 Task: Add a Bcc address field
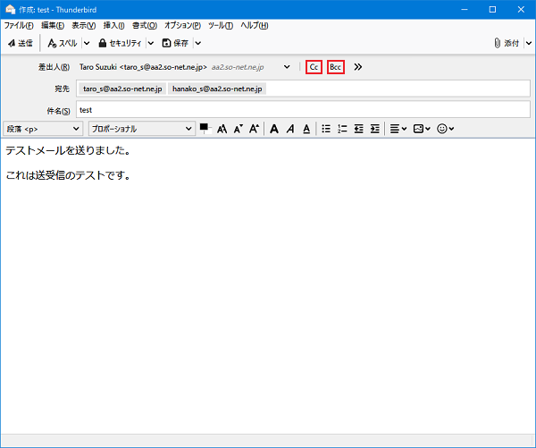coord(336,67)
